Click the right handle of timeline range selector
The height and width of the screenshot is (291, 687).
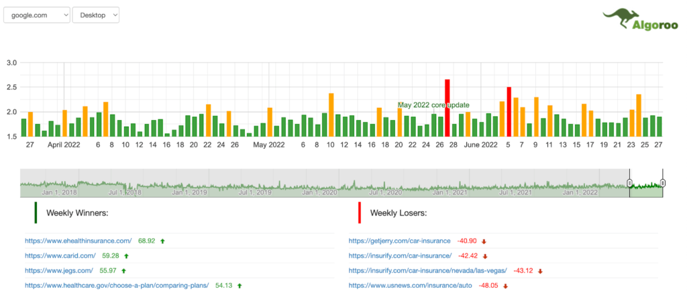[x=663, y=183]
